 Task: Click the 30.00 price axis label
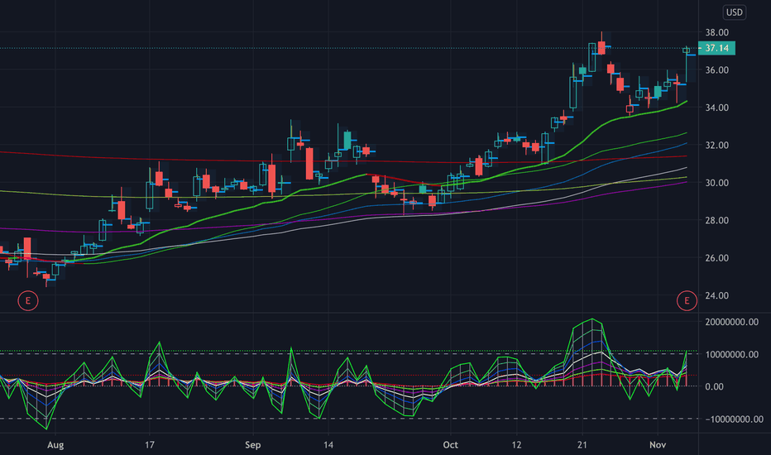tap(717, 183)
